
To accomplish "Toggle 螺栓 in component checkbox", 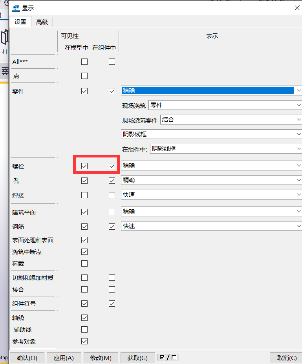I will pos(112,166).
